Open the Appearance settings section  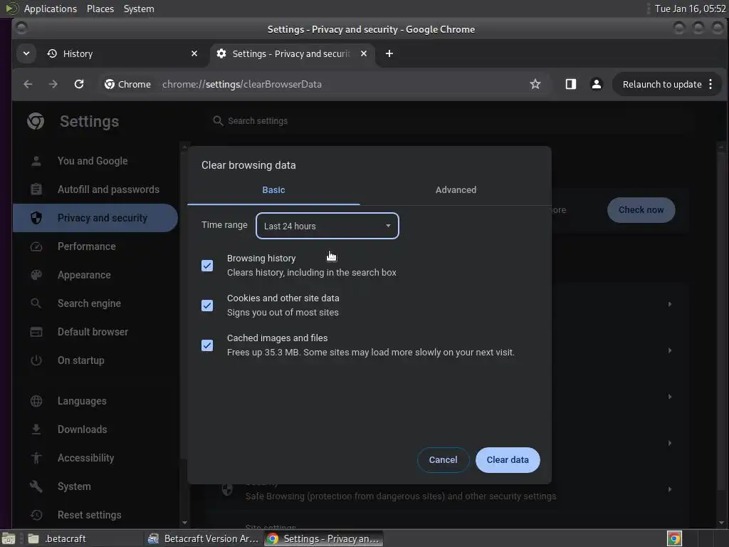click(95, 275)
